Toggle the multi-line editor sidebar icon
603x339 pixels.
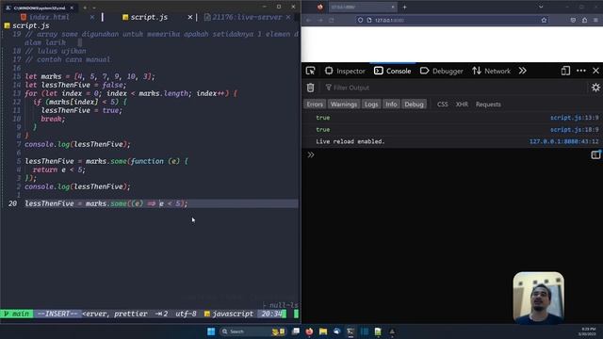[595, 154]
